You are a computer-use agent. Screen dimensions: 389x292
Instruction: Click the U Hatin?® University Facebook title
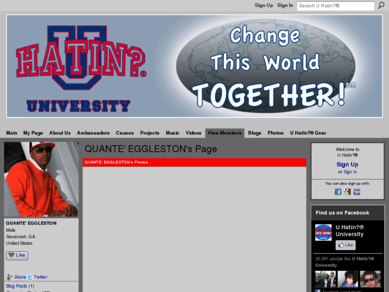349,231
